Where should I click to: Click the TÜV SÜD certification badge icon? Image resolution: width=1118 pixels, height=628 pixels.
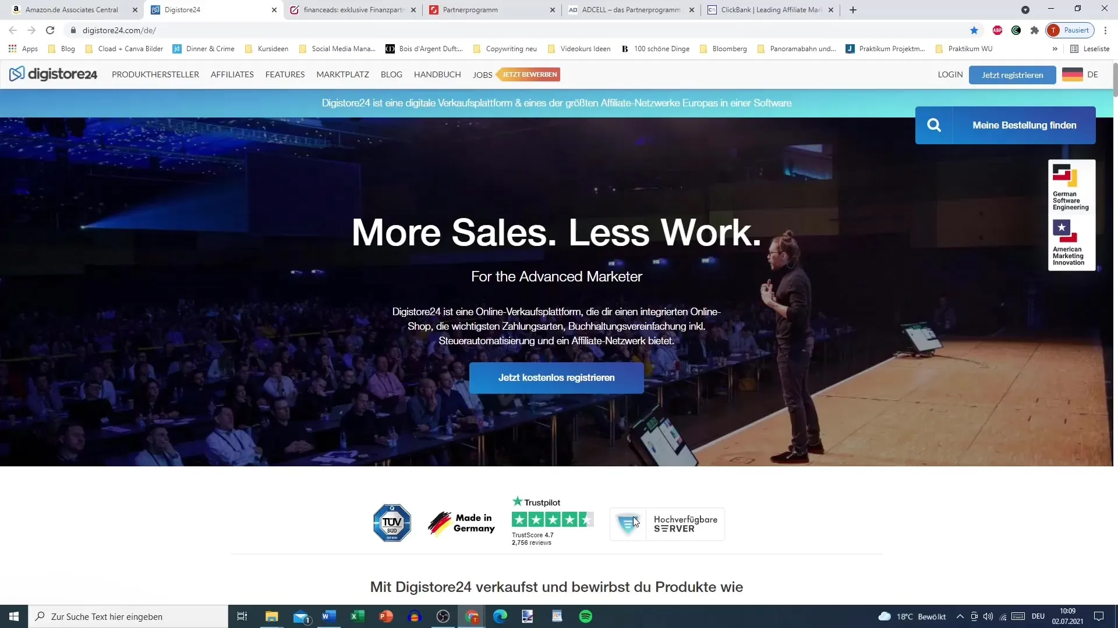click(392, 522)
